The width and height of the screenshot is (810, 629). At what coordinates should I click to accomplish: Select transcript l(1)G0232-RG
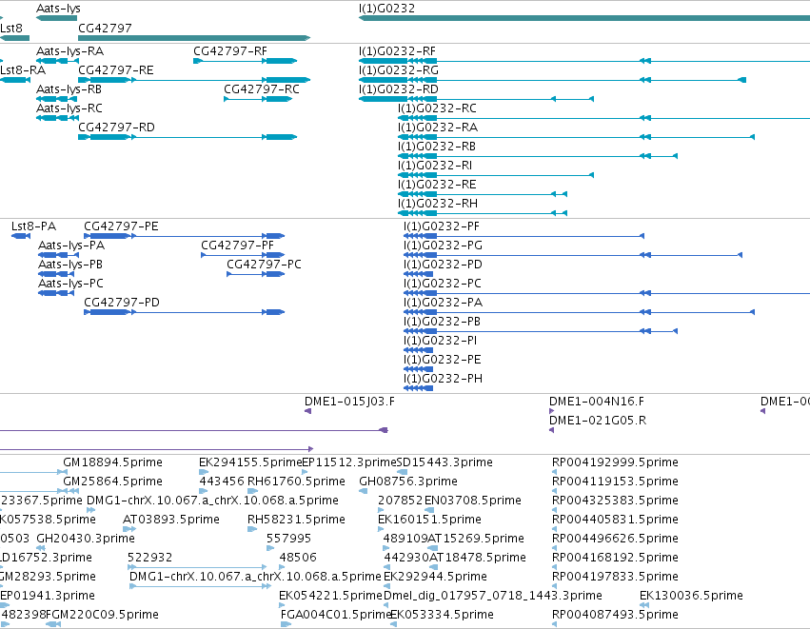click(552, 80)
